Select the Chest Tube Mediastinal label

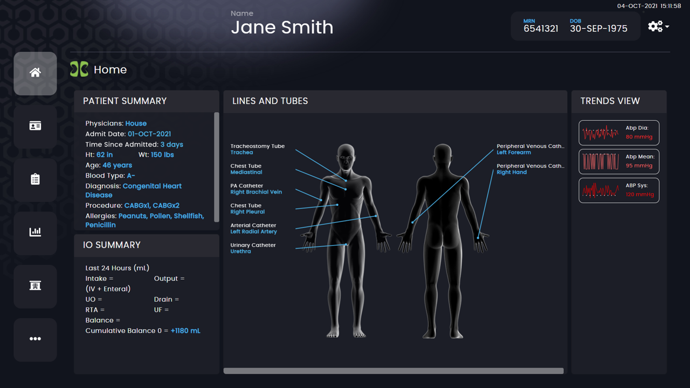[246, 169]
